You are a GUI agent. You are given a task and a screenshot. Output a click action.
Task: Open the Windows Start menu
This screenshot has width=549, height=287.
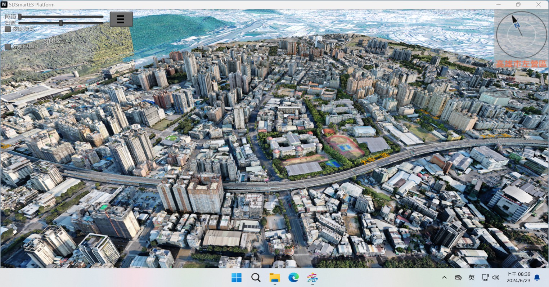point(237,278)
